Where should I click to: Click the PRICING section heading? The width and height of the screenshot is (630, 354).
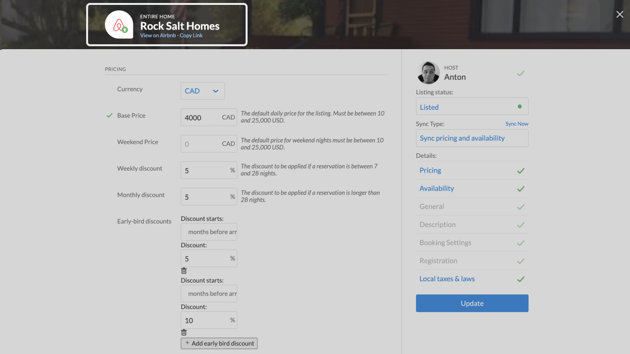click(x=115, y=69)
